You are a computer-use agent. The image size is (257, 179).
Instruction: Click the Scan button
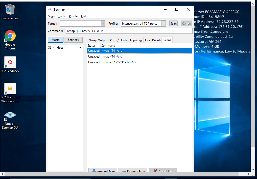[173, 24]
